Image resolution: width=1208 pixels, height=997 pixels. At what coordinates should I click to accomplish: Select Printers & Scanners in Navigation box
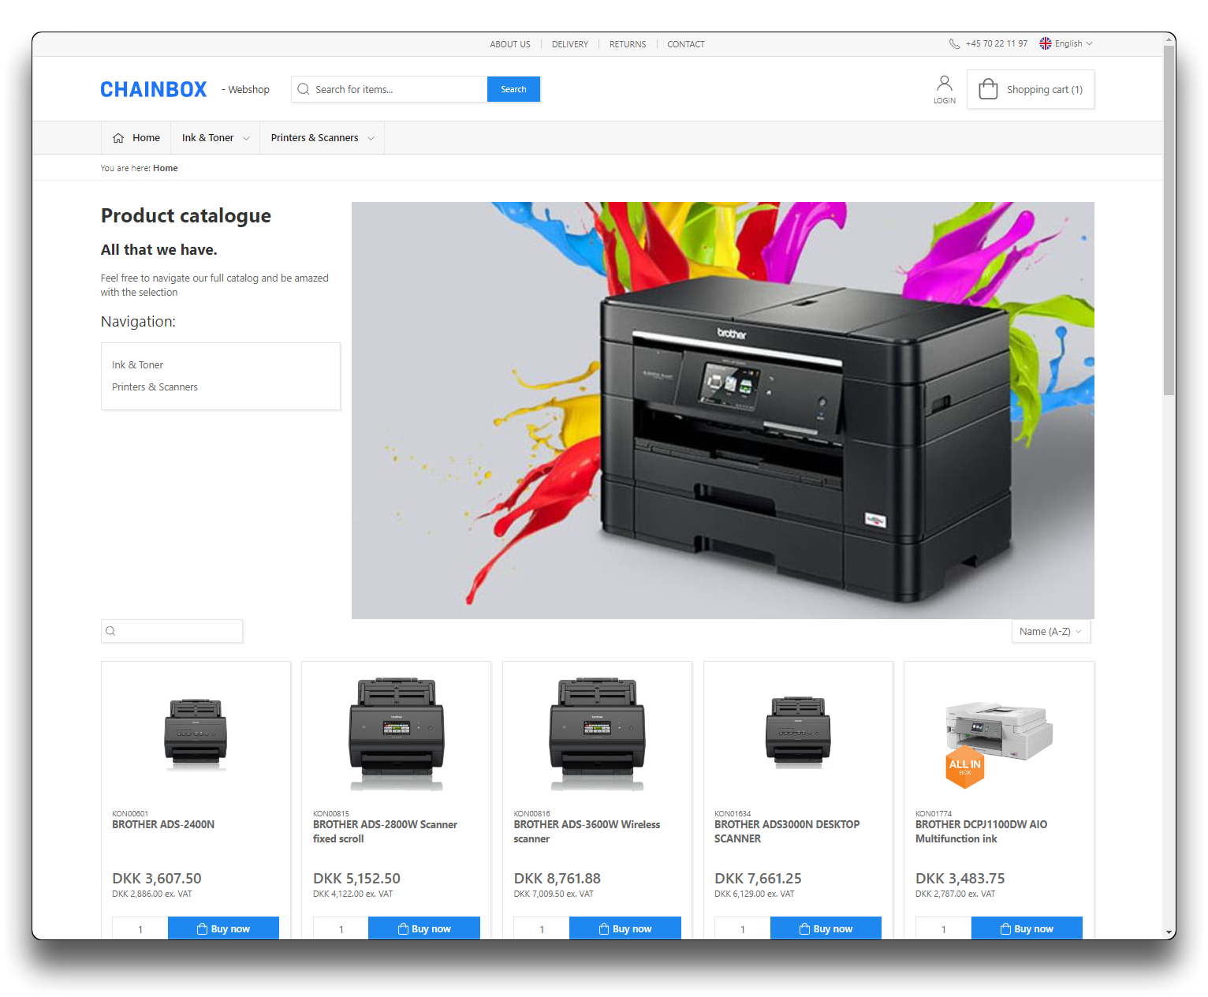tap(155, 387)
